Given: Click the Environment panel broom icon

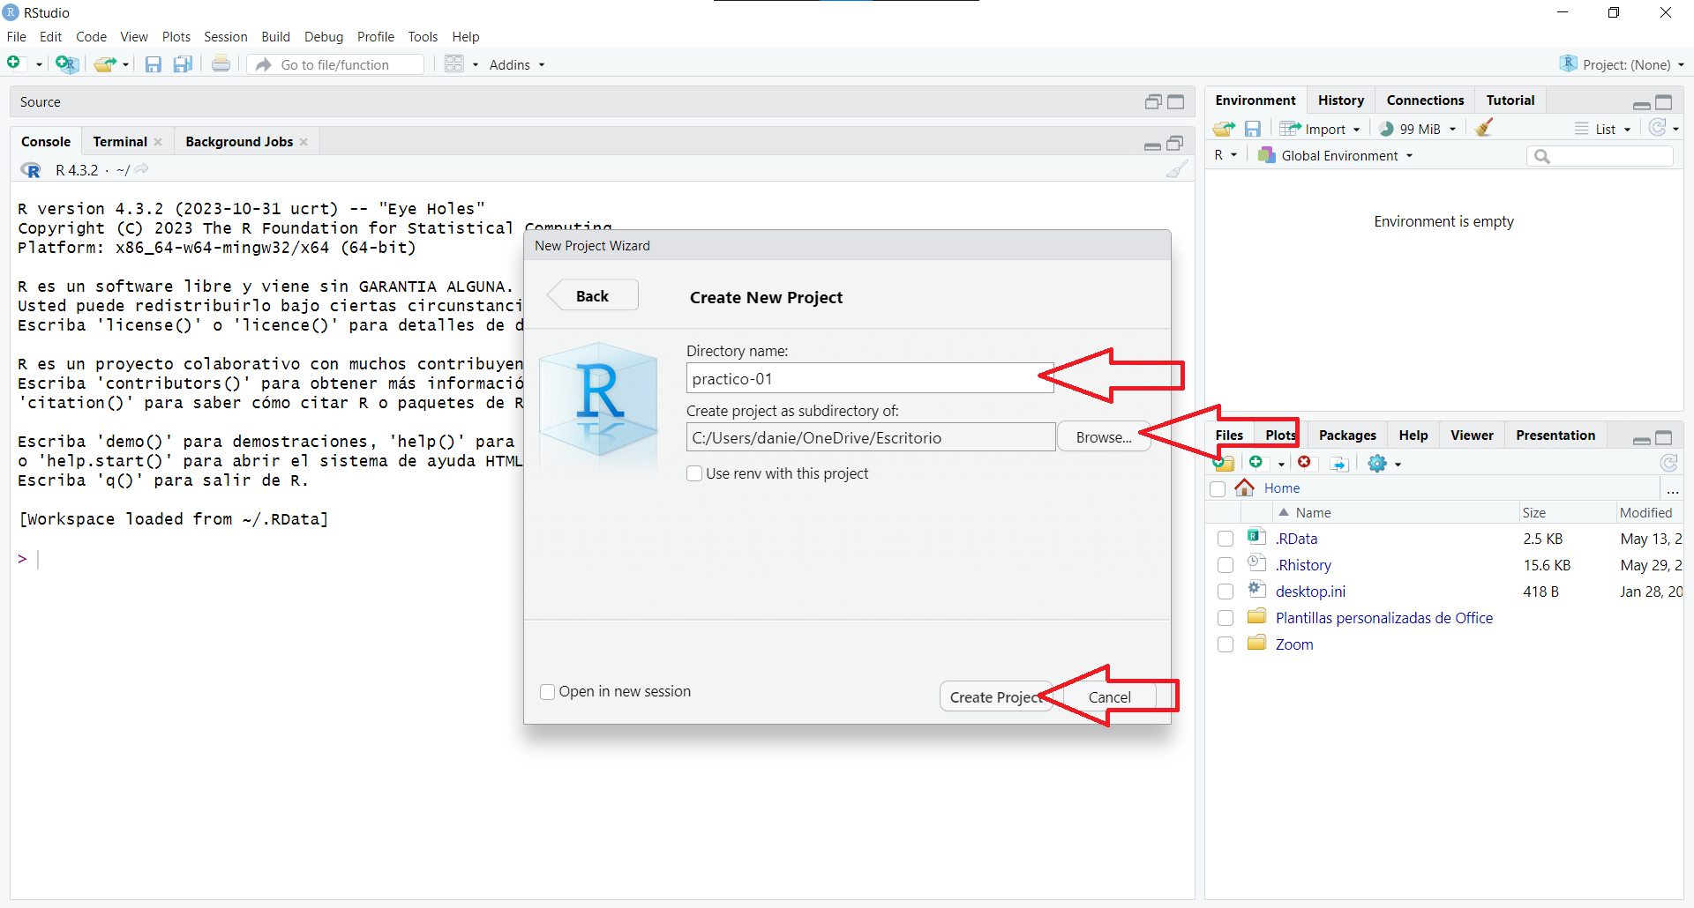Looking at the screenshot, I should pos(1484,129).
